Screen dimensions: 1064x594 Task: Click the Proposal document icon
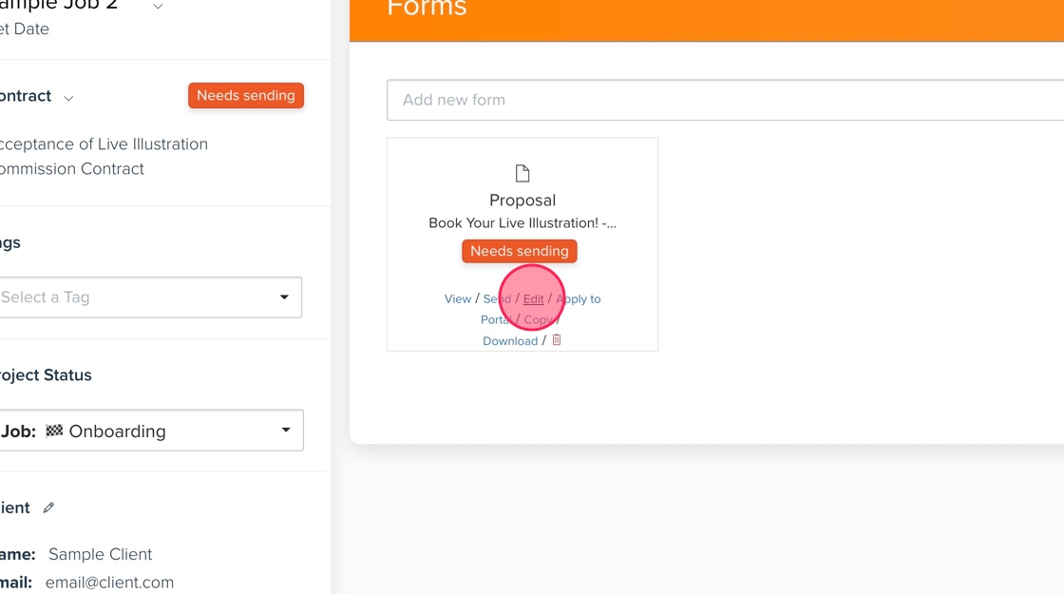[522, 174]
